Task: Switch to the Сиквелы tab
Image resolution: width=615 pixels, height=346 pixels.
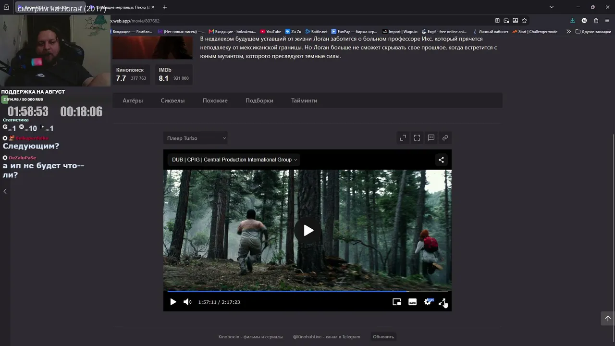Action: 172,100
